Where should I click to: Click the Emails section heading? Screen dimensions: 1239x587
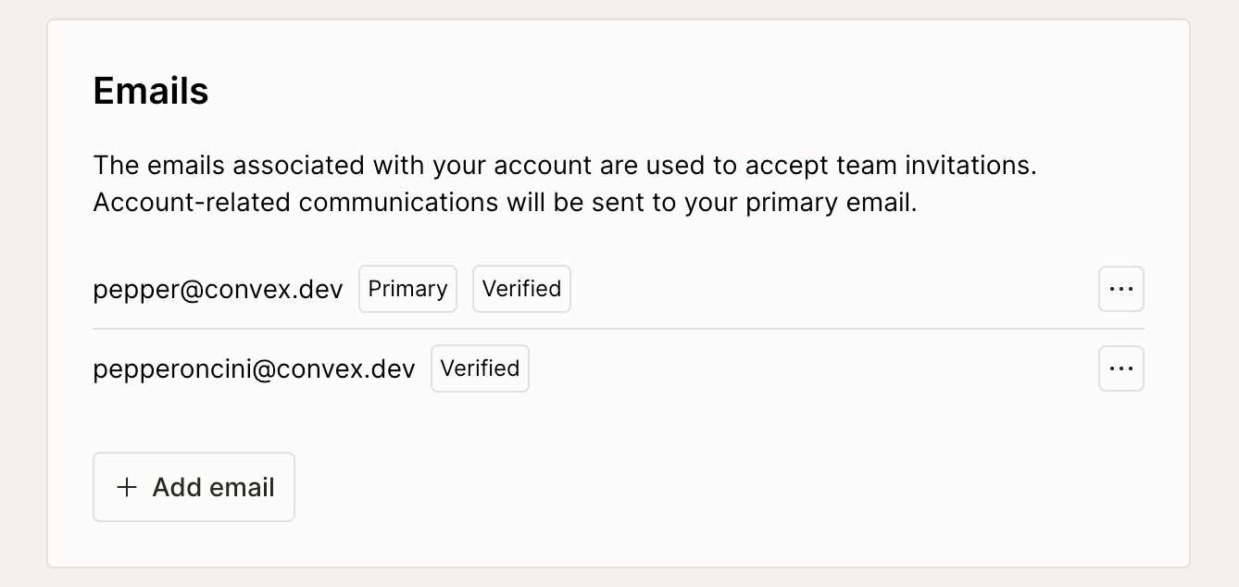(151, 92)
